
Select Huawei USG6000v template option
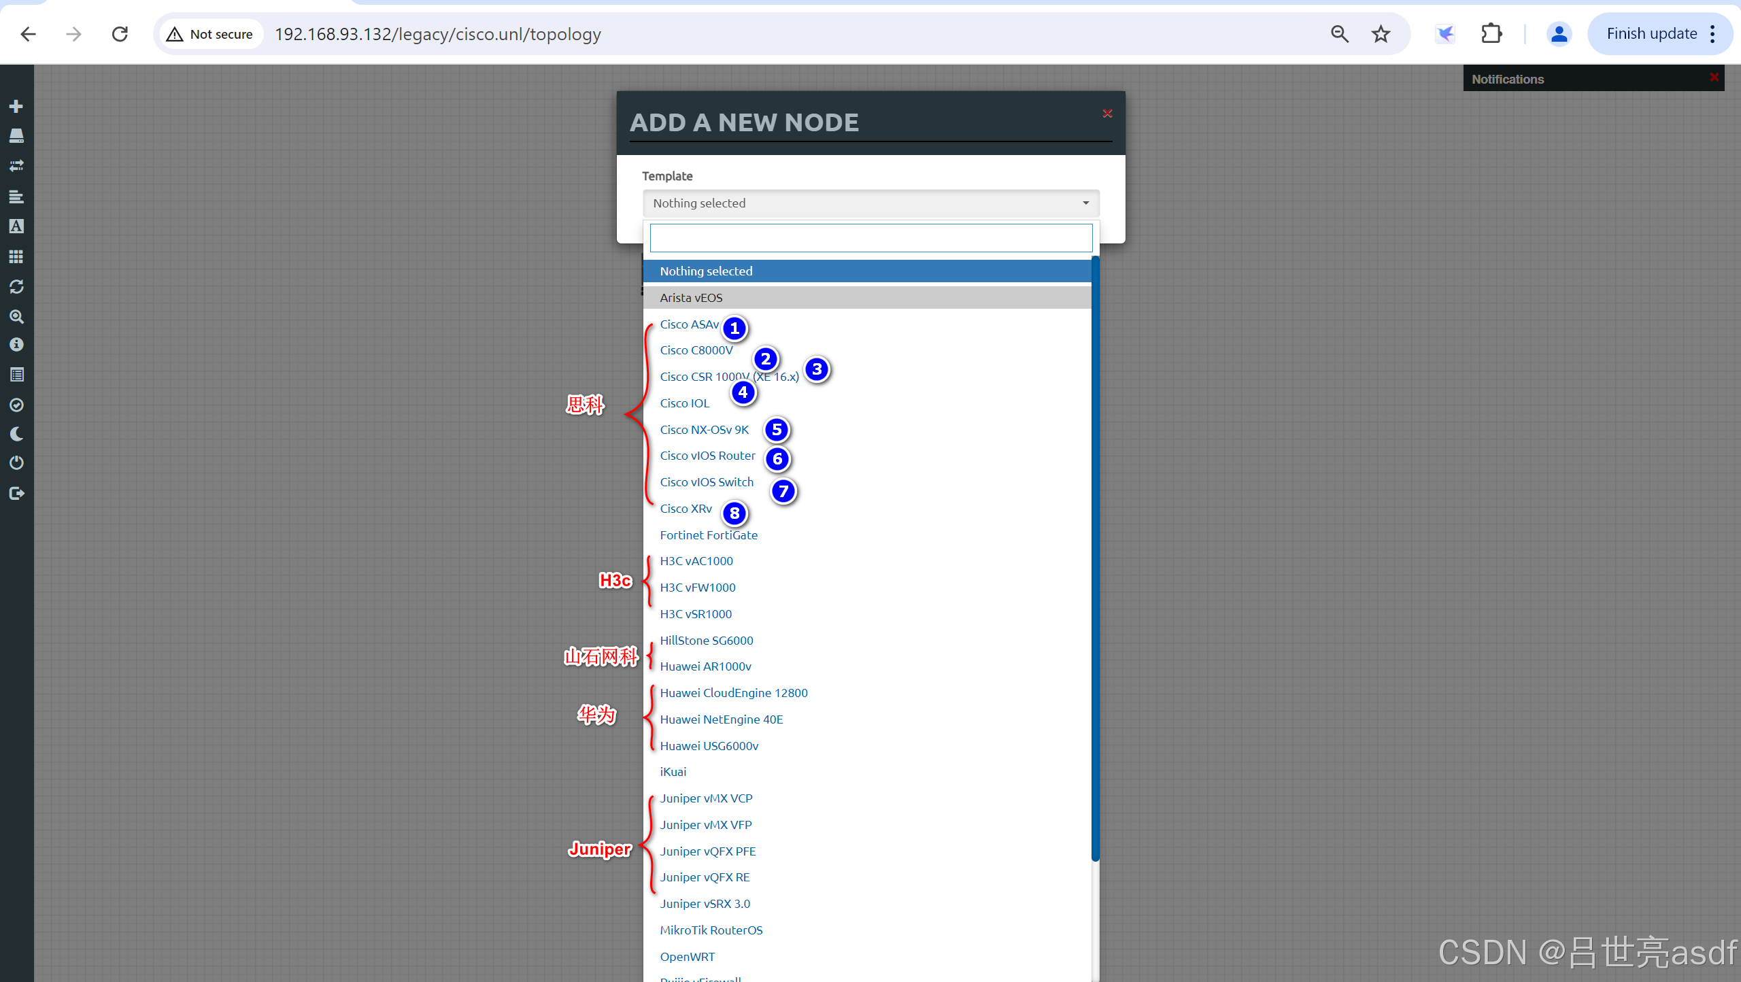click(x=709, y=746)
